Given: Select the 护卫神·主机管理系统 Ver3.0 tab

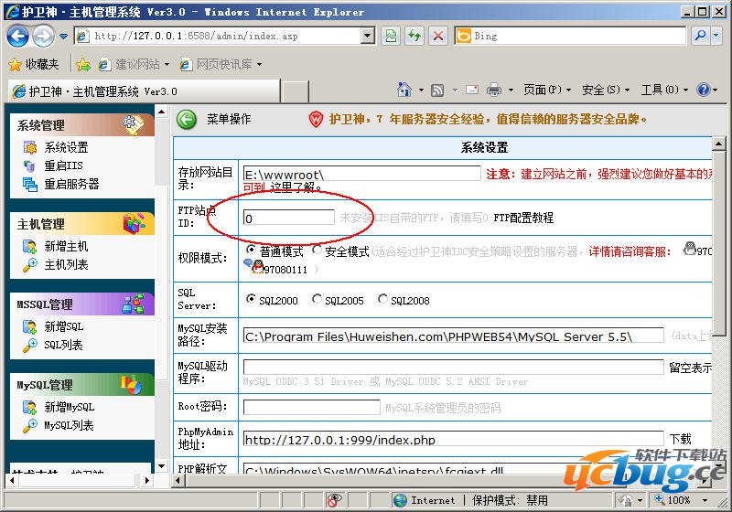Looking at the screenshot, I should [x=145, y=91].
